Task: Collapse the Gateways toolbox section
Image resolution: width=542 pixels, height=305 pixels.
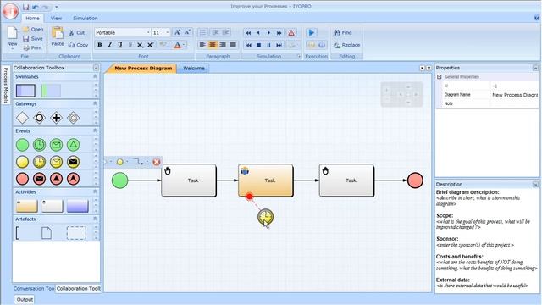Action: (x=95, y=103)
